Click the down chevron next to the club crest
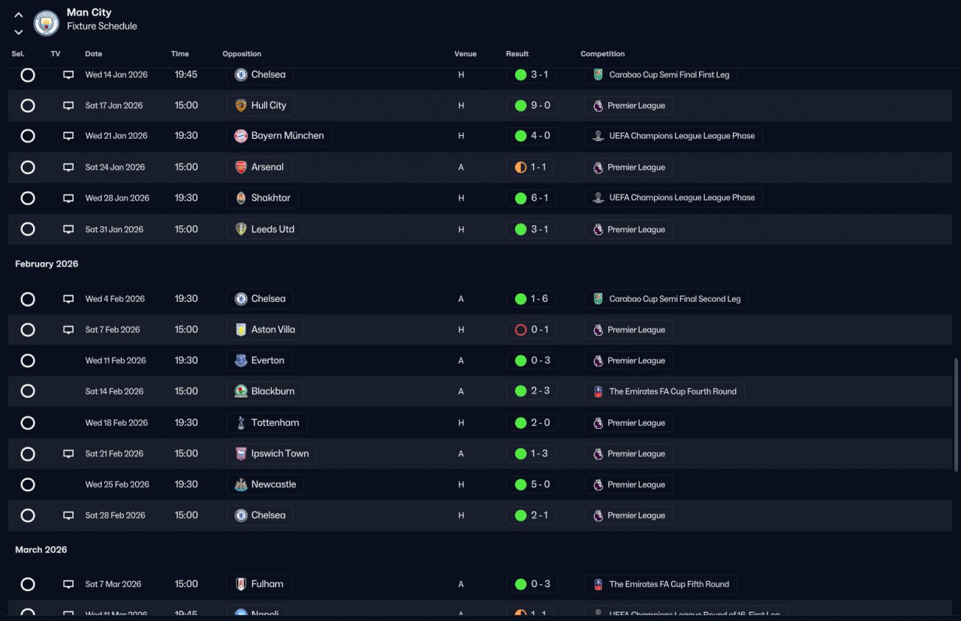 [19, 32]
